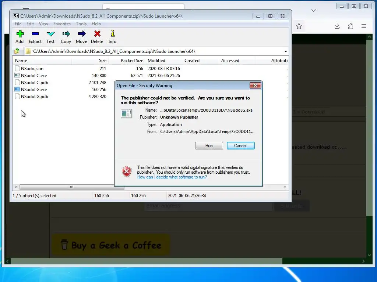Click the application icon in Security Warning dialog

click(x=126, y=113)
